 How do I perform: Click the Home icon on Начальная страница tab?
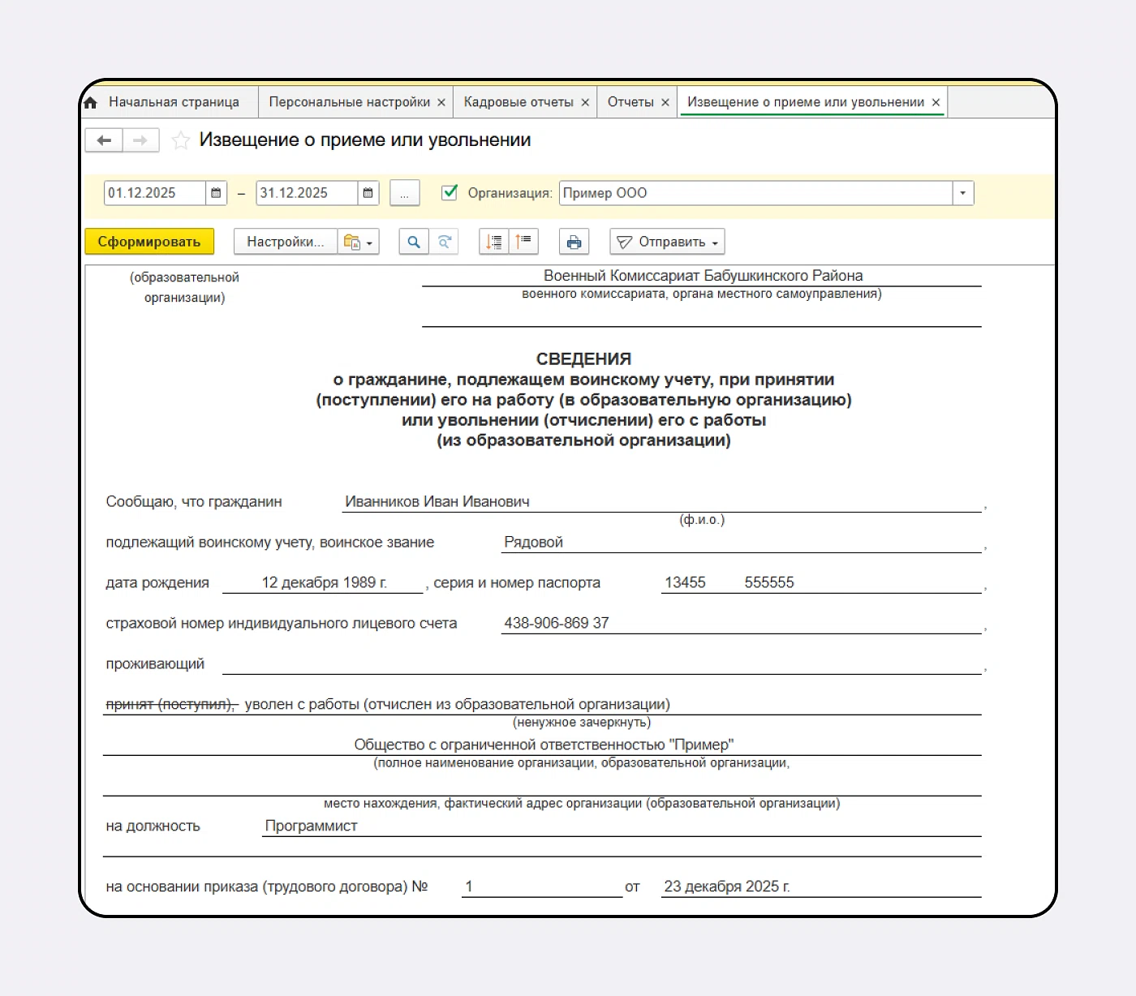tap(91, 103)
